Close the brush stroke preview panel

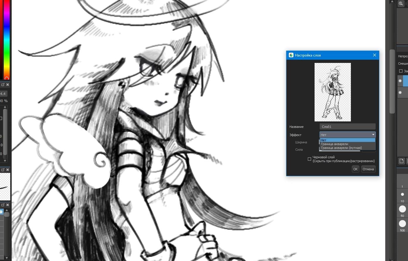tap(8, 170)
